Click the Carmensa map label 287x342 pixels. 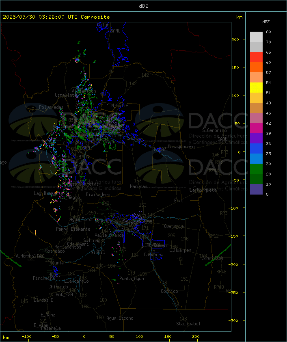pos(153,255)
